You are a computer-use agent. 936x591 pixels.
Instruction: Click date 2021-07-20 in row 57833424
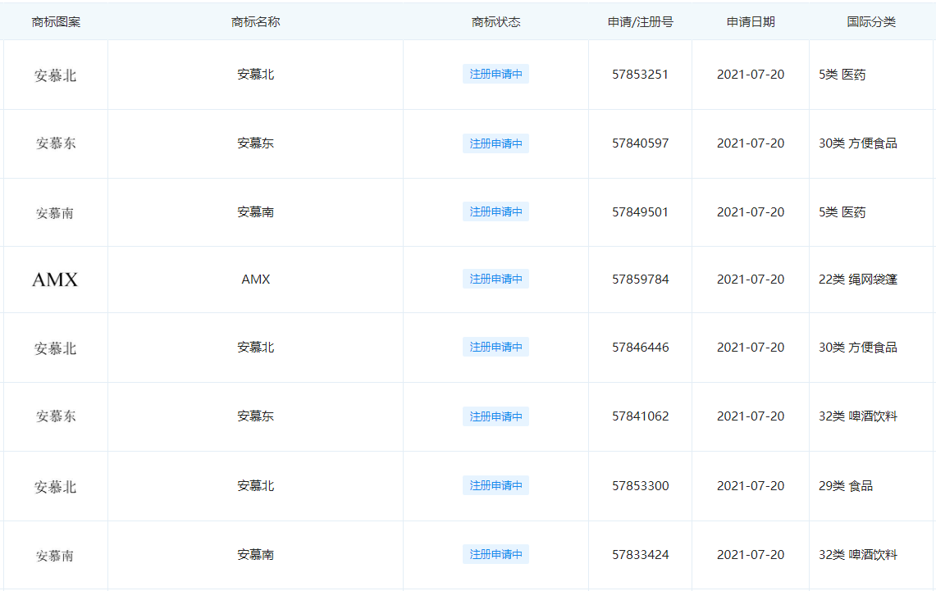tap(751, 555)
